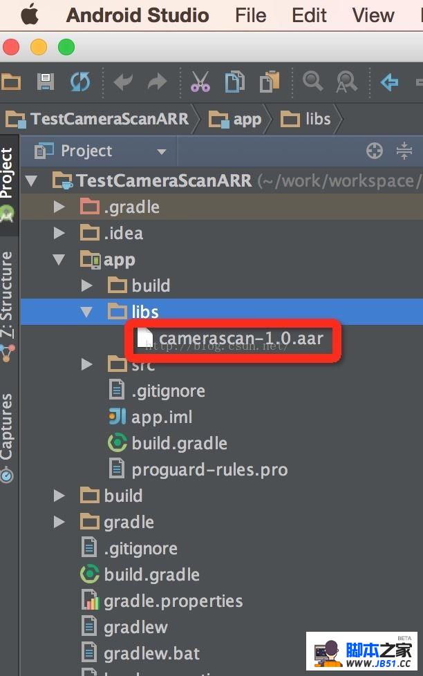
Task: Expand the .idea folder
Action: pyautogui.click(x=59, y=233)
